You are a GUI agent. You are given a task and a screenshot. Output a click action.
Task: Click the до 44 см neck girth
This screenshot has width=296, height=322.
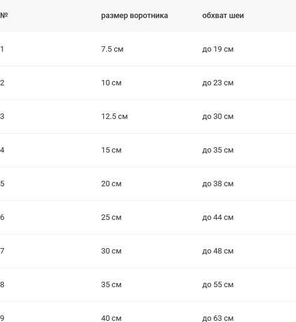(x=218, y=217)
